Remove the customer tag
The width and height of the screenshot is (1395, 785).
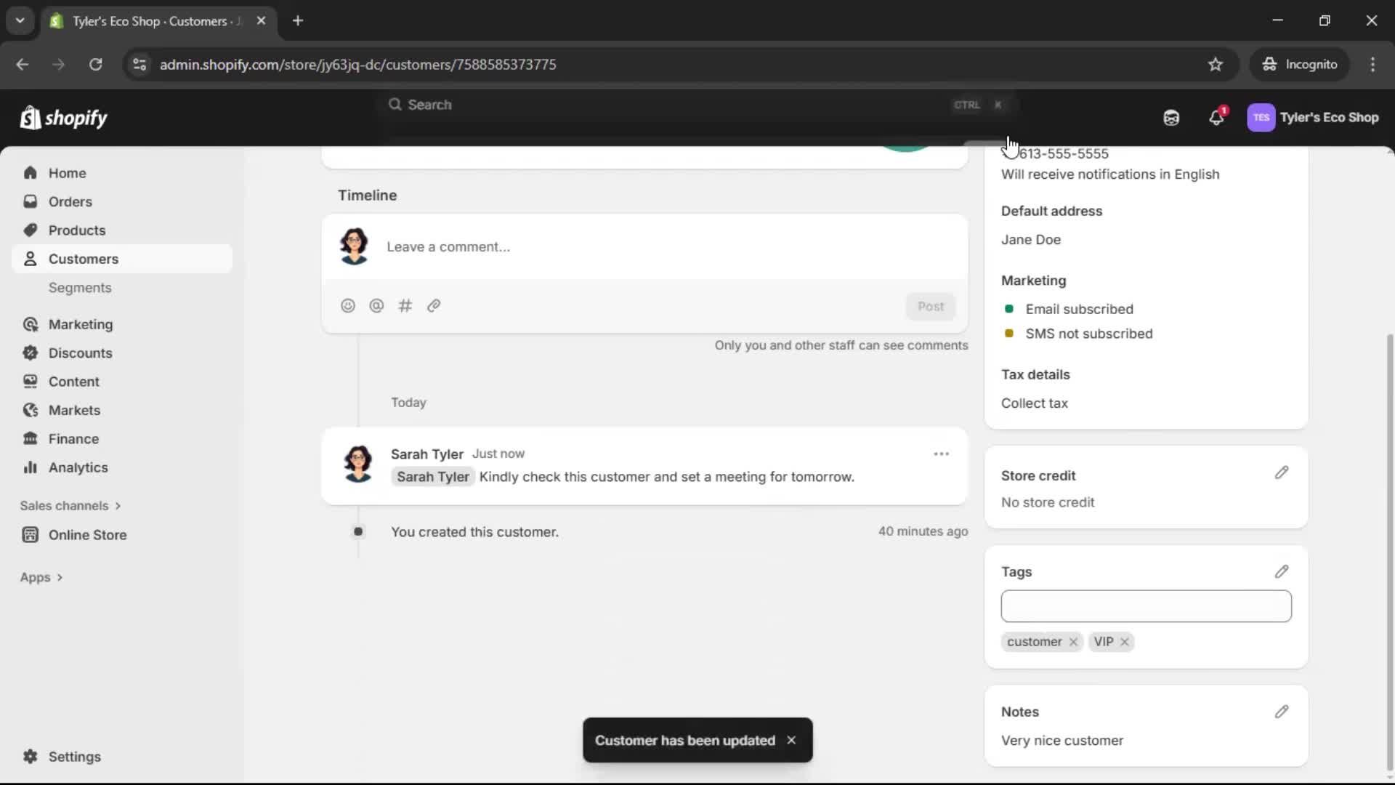(1073, 642)
